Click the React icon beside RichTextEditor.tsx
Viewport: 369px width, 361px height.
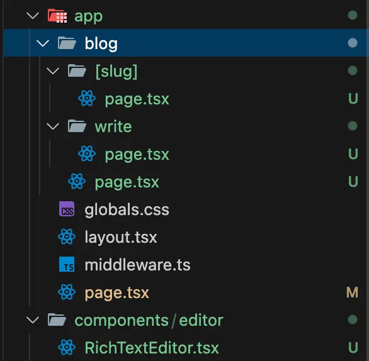(x=67, y=347)
